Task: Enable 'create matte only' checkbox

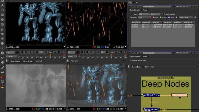Action: (x=131, y=60)
